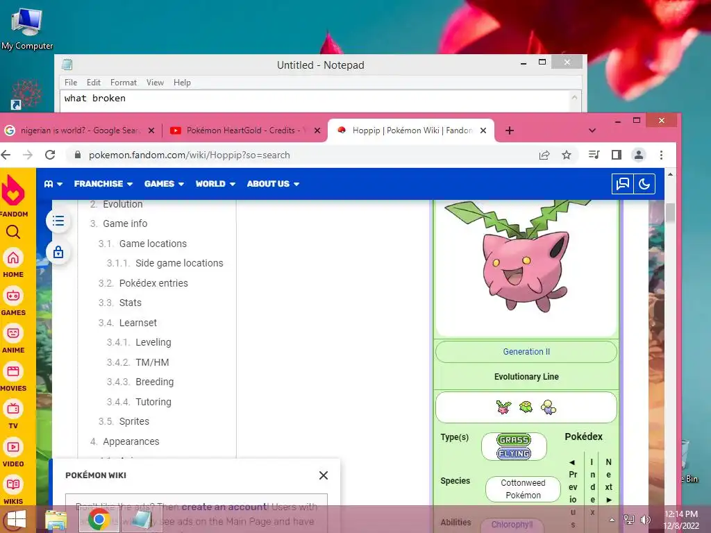Expand the FRANCHISE dropdown menu

(103, 184)
